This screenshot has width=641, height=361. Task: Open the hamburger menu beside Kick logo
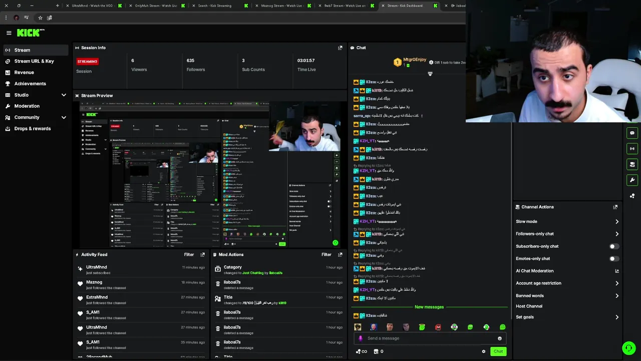click(x=9, y=33)
